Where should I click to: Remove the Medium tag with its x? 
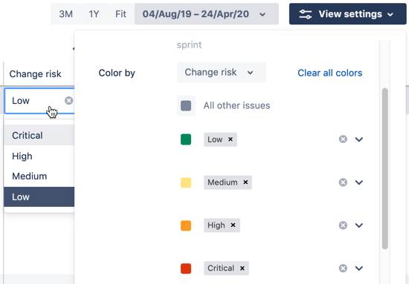point(245,182)
